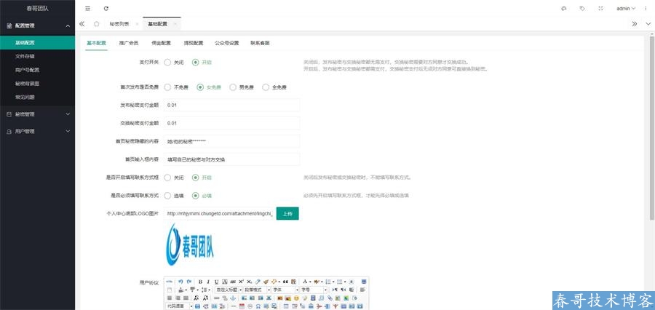
Task: Click the 发布秘密支付金额 input field
Action: tap(231, 105)
